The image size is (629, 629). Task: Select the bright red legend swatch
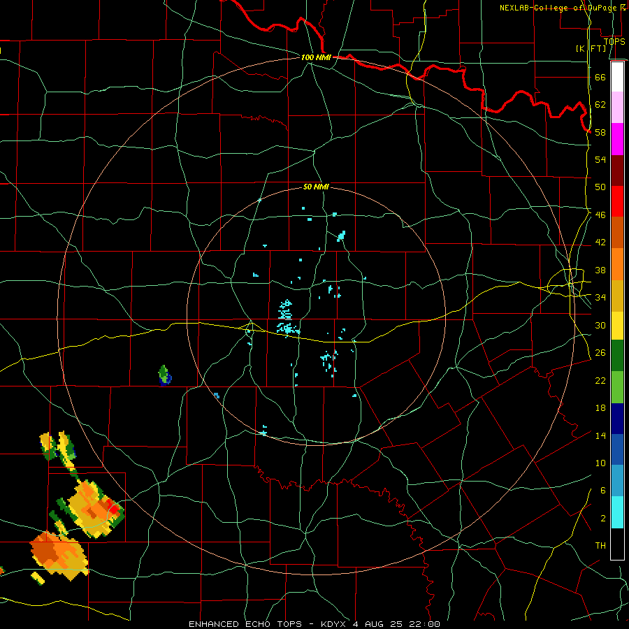(617, 201)
